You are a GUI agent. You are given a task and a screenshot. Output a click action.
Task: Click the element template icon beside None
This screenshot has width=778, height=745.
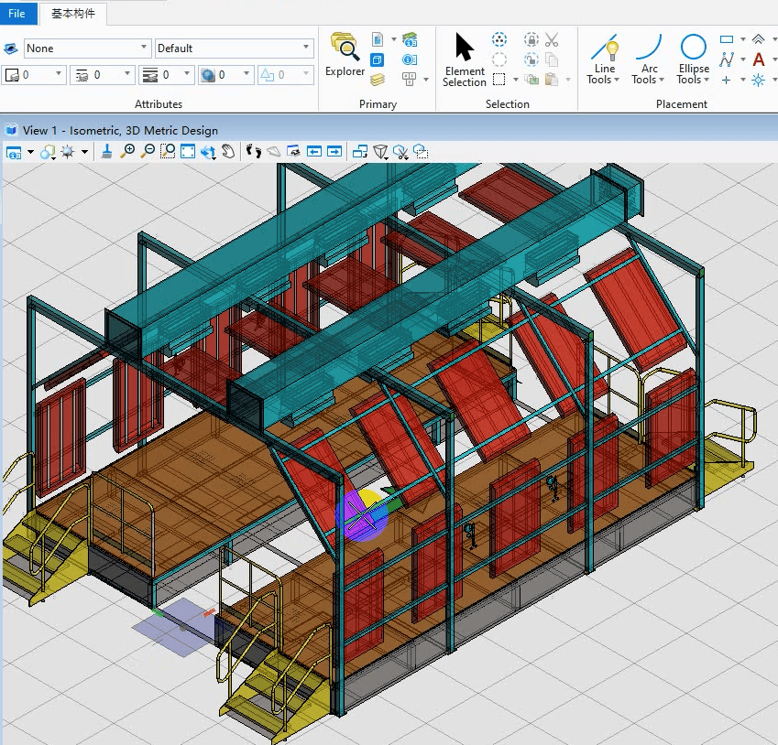[x=11, y=49]
